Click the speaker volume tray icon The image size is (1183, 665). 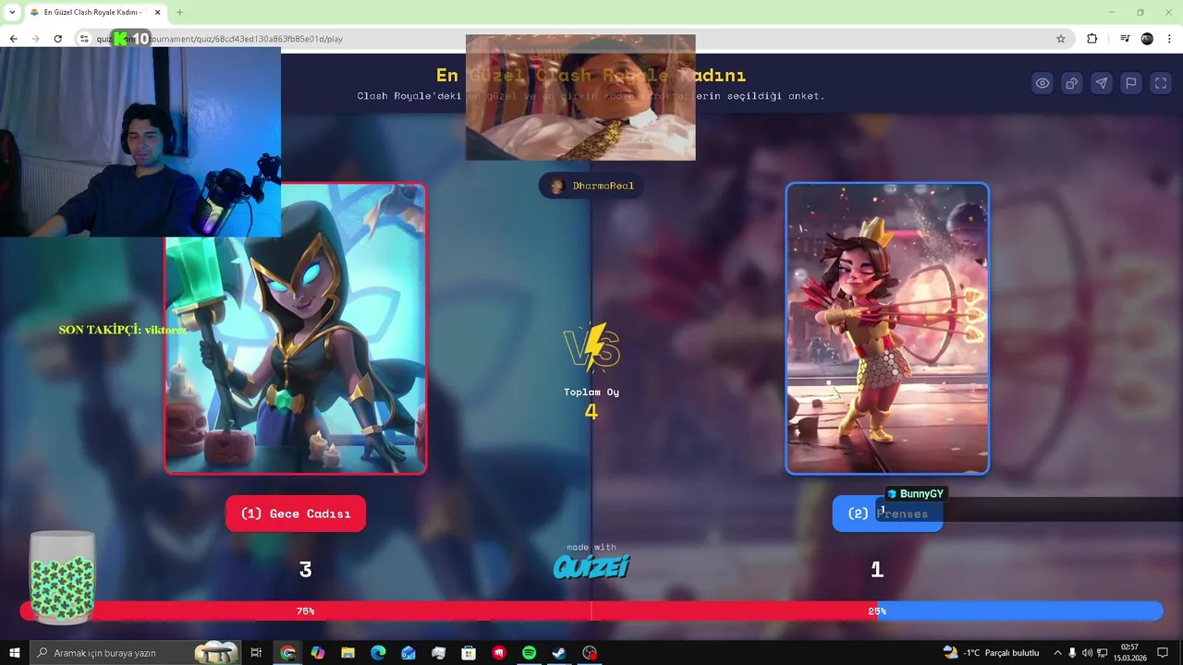click(1087, 653)
